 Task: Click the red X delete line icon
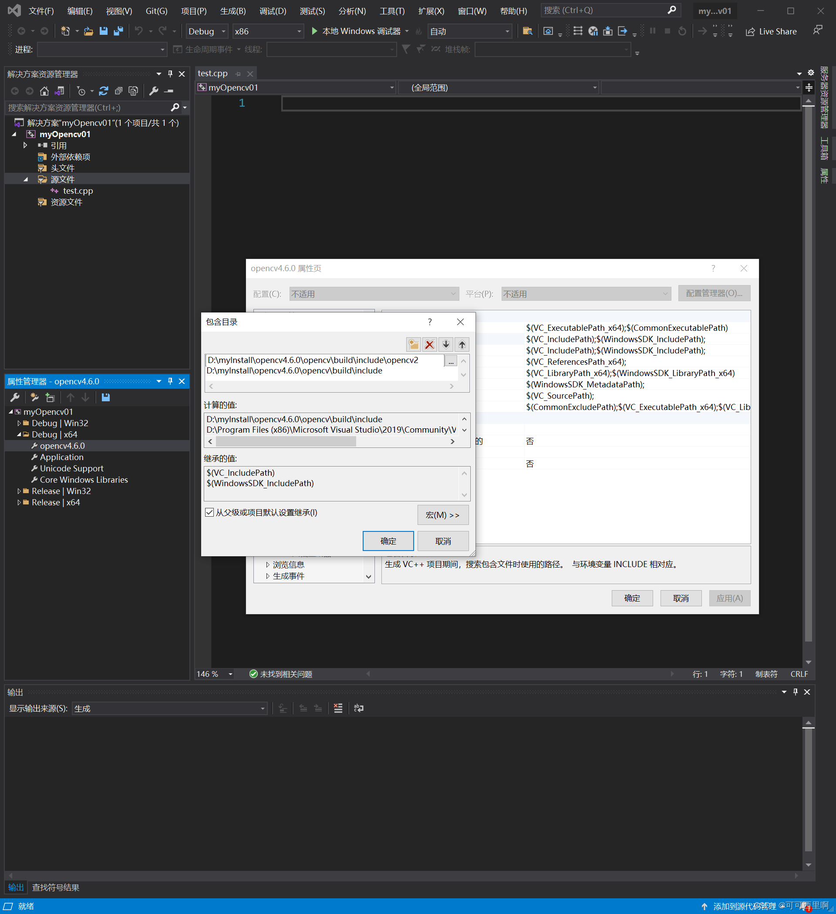point(429,345)
